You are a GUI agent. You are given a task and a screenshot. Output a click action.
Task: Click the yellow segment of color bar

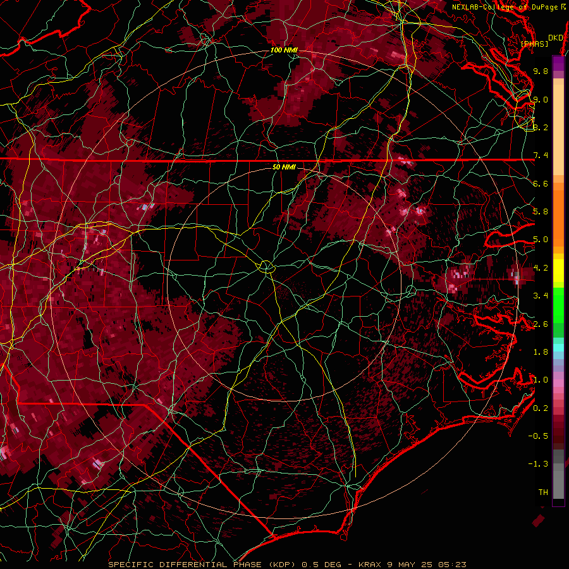pos(558,271)
